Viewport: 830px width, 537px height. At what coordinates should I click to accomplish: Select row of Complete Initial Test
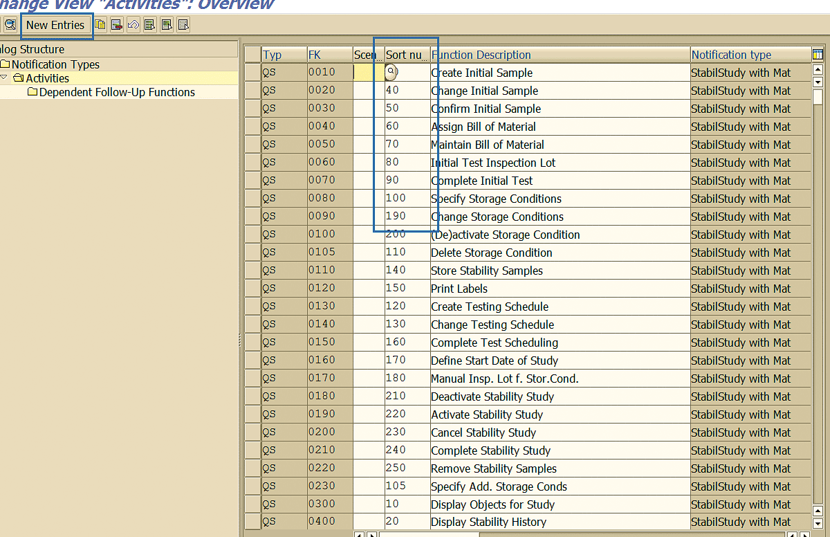(x=252, y=181)
